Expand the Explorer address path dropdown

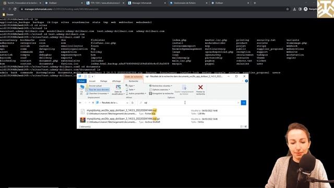[127, 103]
